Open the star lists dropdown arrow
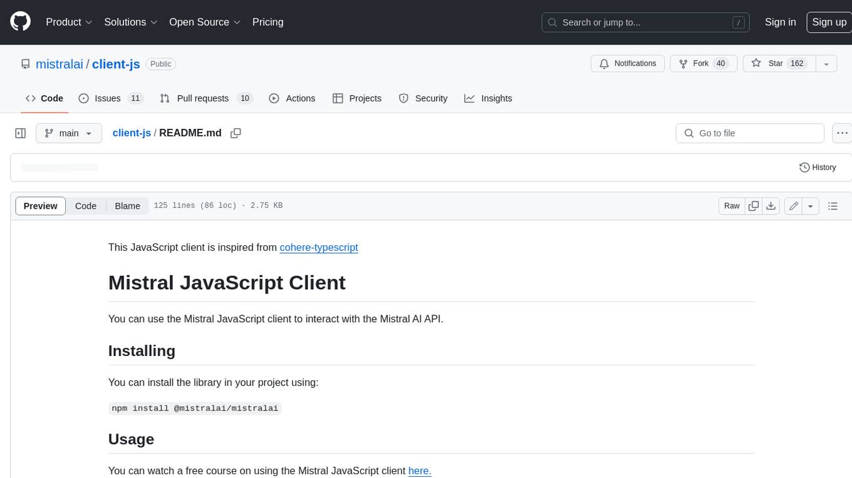Screen dimensions: 852x478 tap(826, 63)
